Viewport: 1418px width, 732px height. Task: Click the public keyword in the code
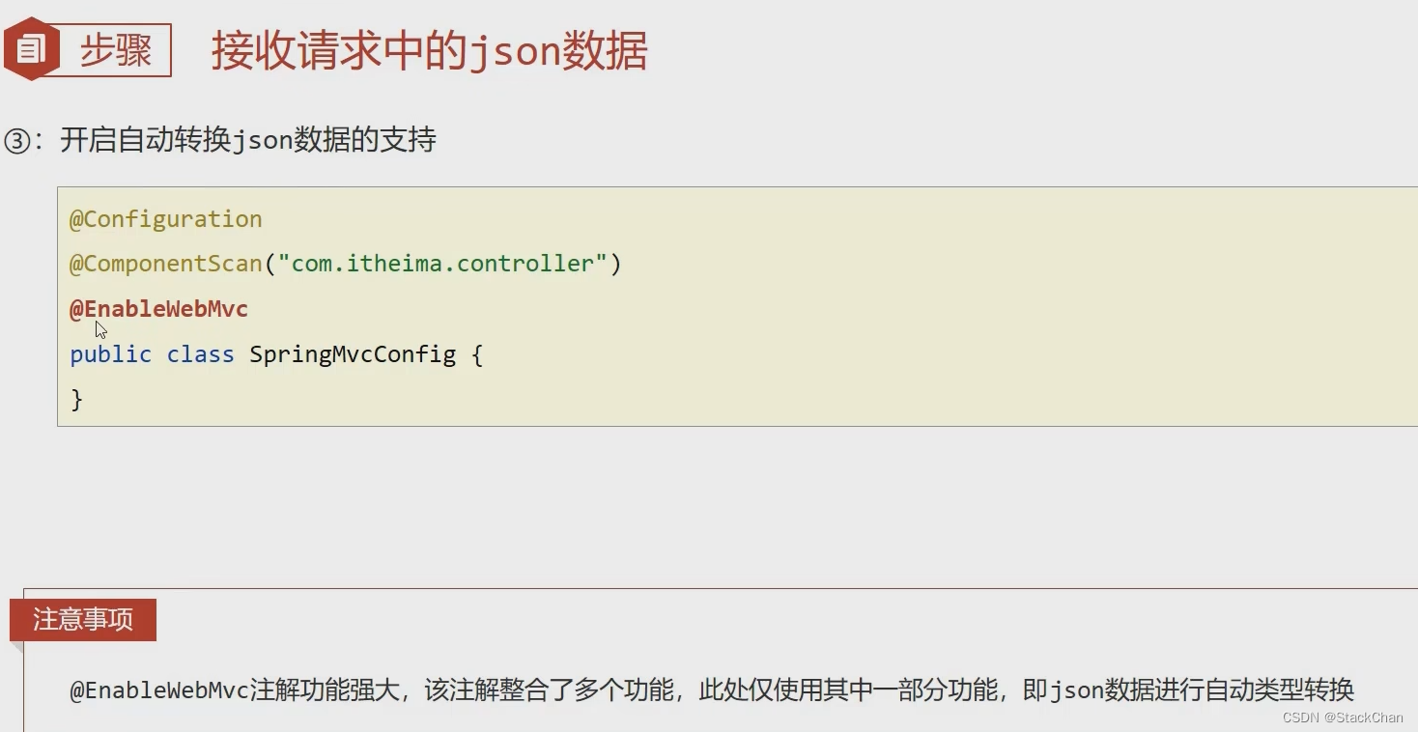coord(111,354)
